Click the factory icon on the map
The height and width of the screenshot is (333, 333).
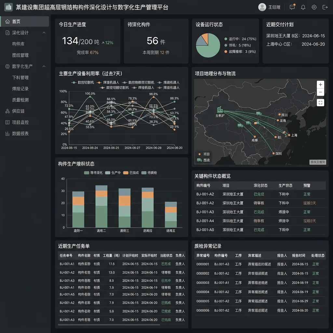(x=220, y=110)
